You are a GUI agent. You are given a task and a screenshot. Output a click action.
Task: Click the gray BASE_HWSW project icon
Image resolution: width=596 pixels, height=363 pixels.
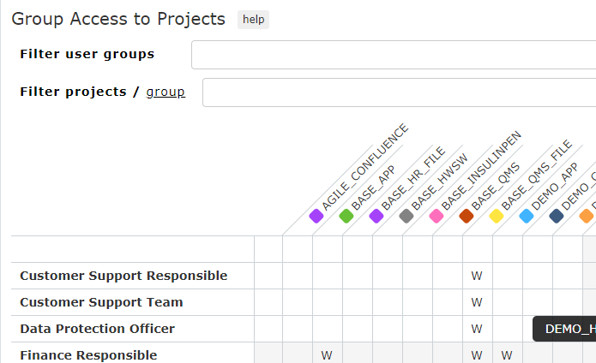pyautogui.click(x=406, y=217)
